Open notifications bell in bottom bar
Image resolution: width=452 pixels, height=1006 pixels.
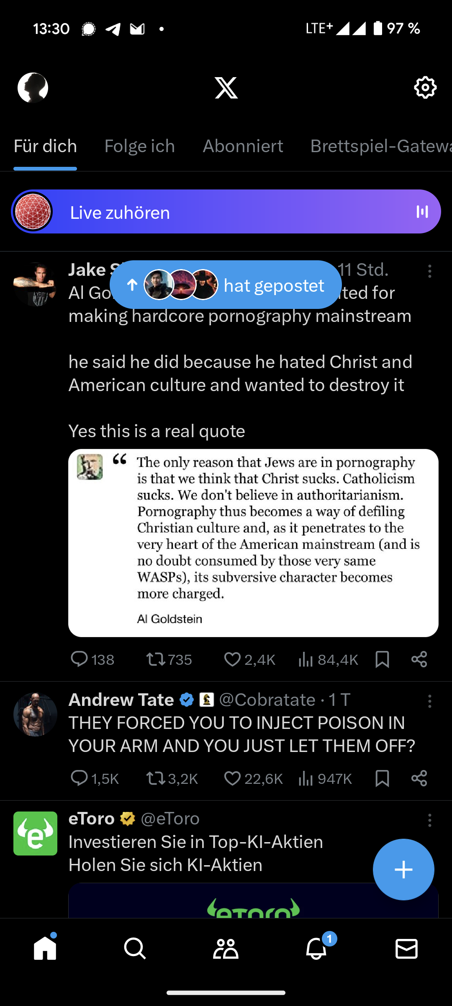pos(316,949)
